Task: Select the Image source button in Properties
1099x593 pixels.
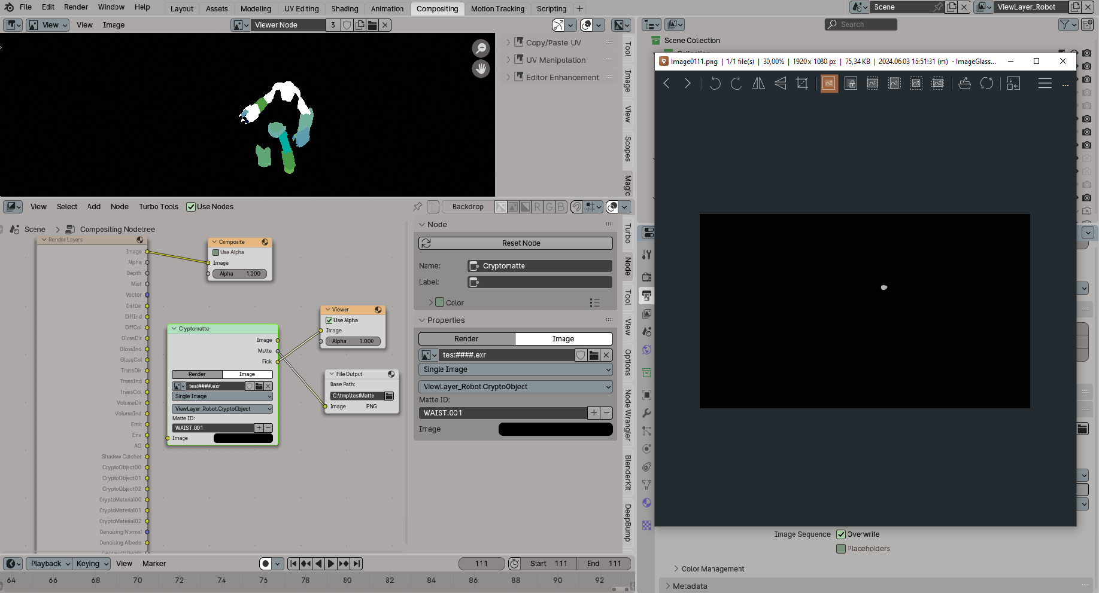Action: [x=563, y=339]
